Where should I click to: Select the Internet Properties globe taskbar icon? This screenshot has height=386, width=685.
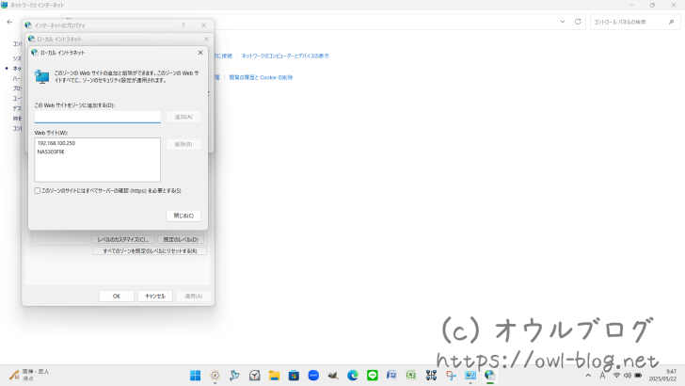[x=490, y=375]
